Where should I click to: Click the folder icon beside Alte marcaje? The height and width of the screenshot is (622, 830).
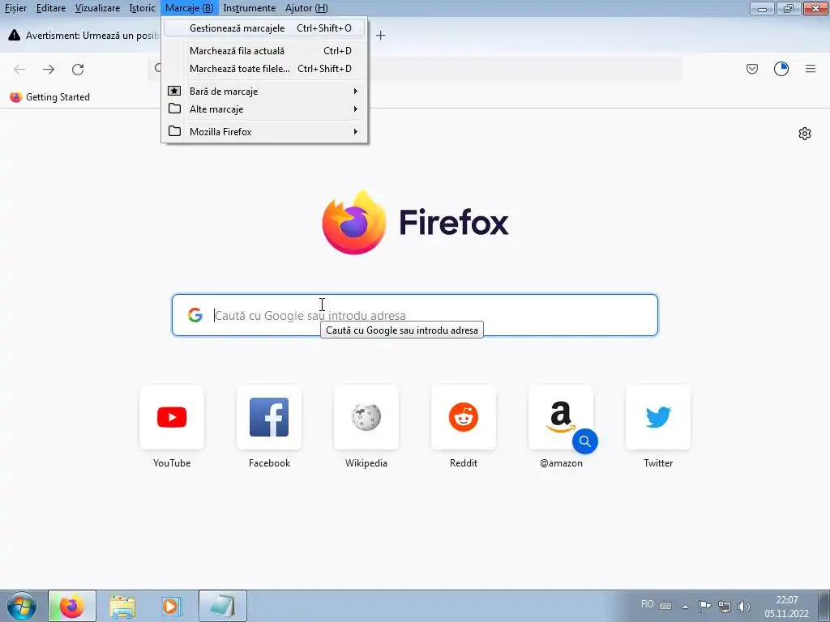pyautogui.click(x=174, y=109)
